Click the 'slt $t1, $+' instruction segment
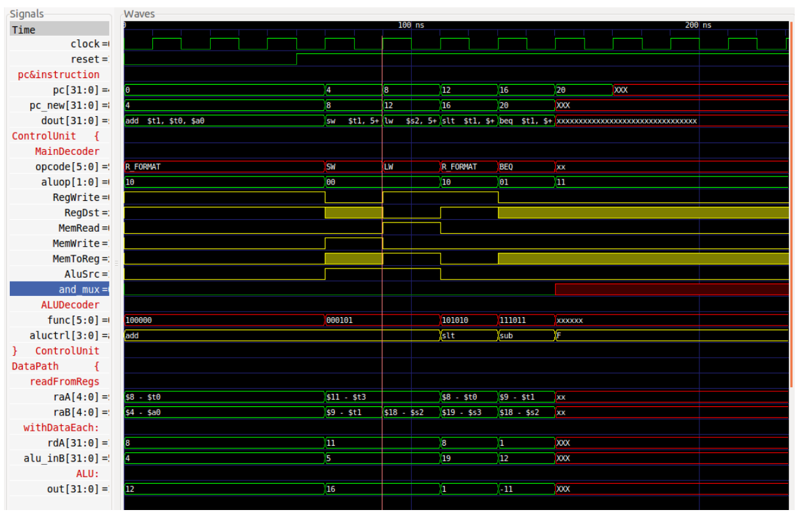 [x=469, y=121]
